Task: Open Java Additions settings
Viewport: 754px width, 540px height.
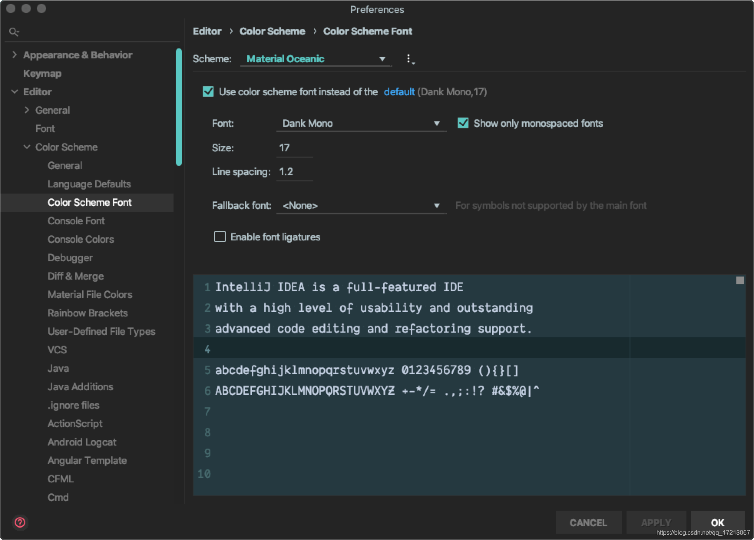Action: (80, 387)
